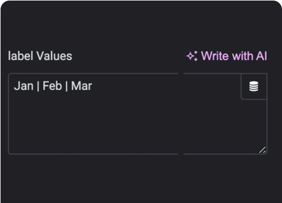Click the label Values heading

40,56
